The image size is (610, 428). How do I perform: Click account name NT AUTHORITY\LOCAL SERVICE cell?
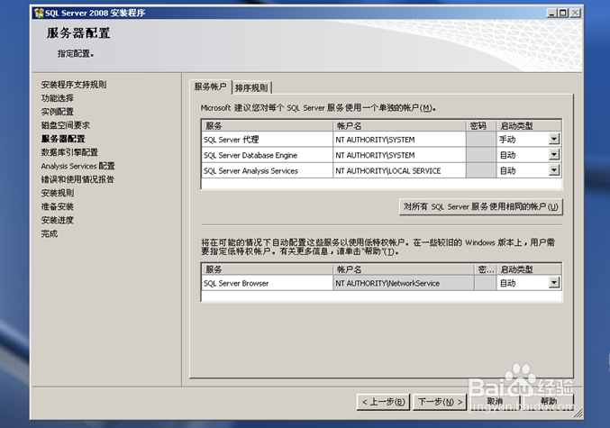[x=399, y=170]
